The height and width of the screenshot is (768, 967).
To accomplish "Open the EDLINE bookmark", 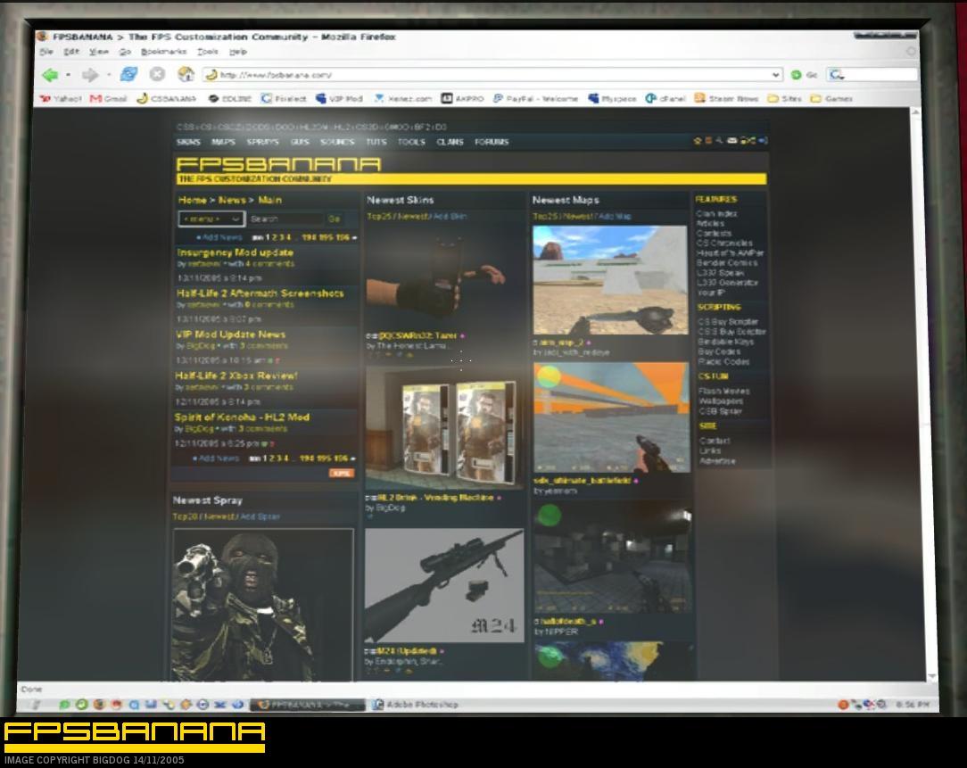I will [230, 98].
